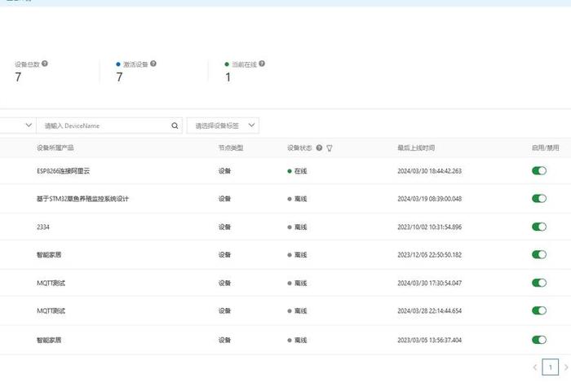Open product ESP8266连接阿里云

click(x=63, y=171)
